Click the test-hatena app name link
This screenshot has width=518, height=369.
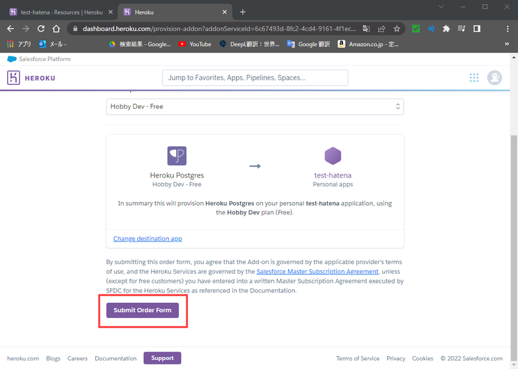point(333,175)
